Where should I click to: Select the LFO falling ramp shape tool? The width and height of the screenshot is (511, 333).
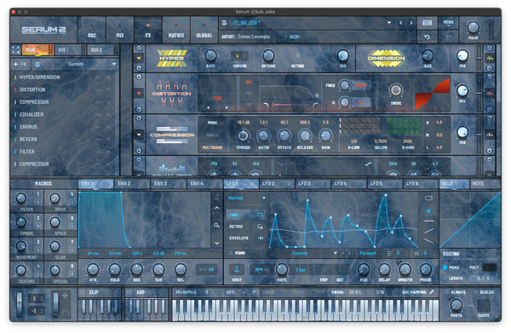pos(428,241)
